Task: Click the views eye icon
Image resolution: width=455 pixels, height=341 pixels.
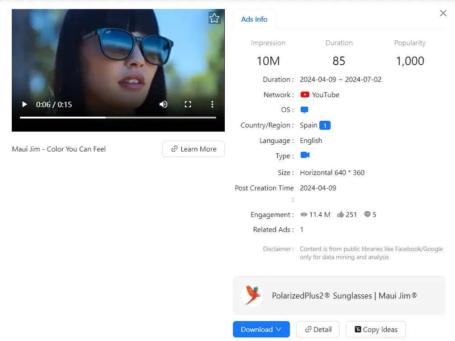Action: (x=304, y=214)
